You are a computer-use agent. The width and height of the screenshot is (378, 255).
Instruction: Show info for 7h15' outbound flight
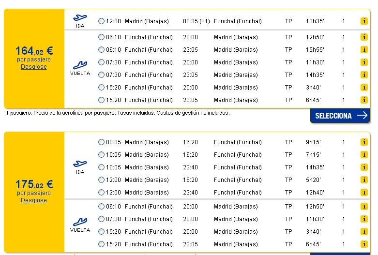point(364,155)
